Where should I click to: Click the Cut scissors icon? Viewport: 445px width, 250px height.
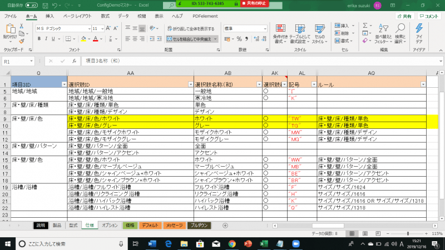(21, 26)
